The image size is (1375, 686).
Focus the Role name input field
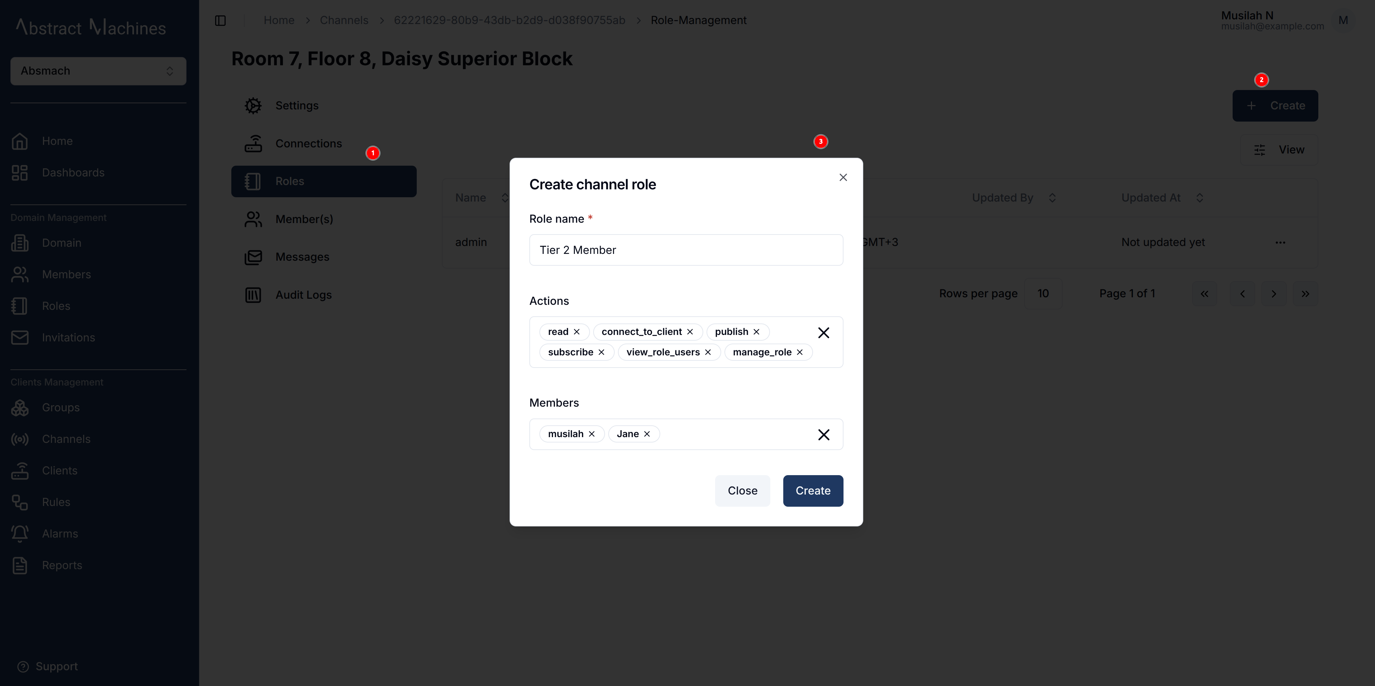tap(686, 250)
